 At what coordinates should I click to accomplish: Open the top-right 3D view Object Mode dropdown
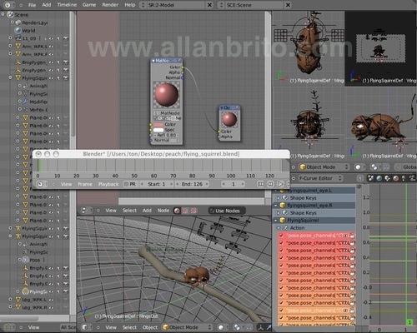click(324, 167)
